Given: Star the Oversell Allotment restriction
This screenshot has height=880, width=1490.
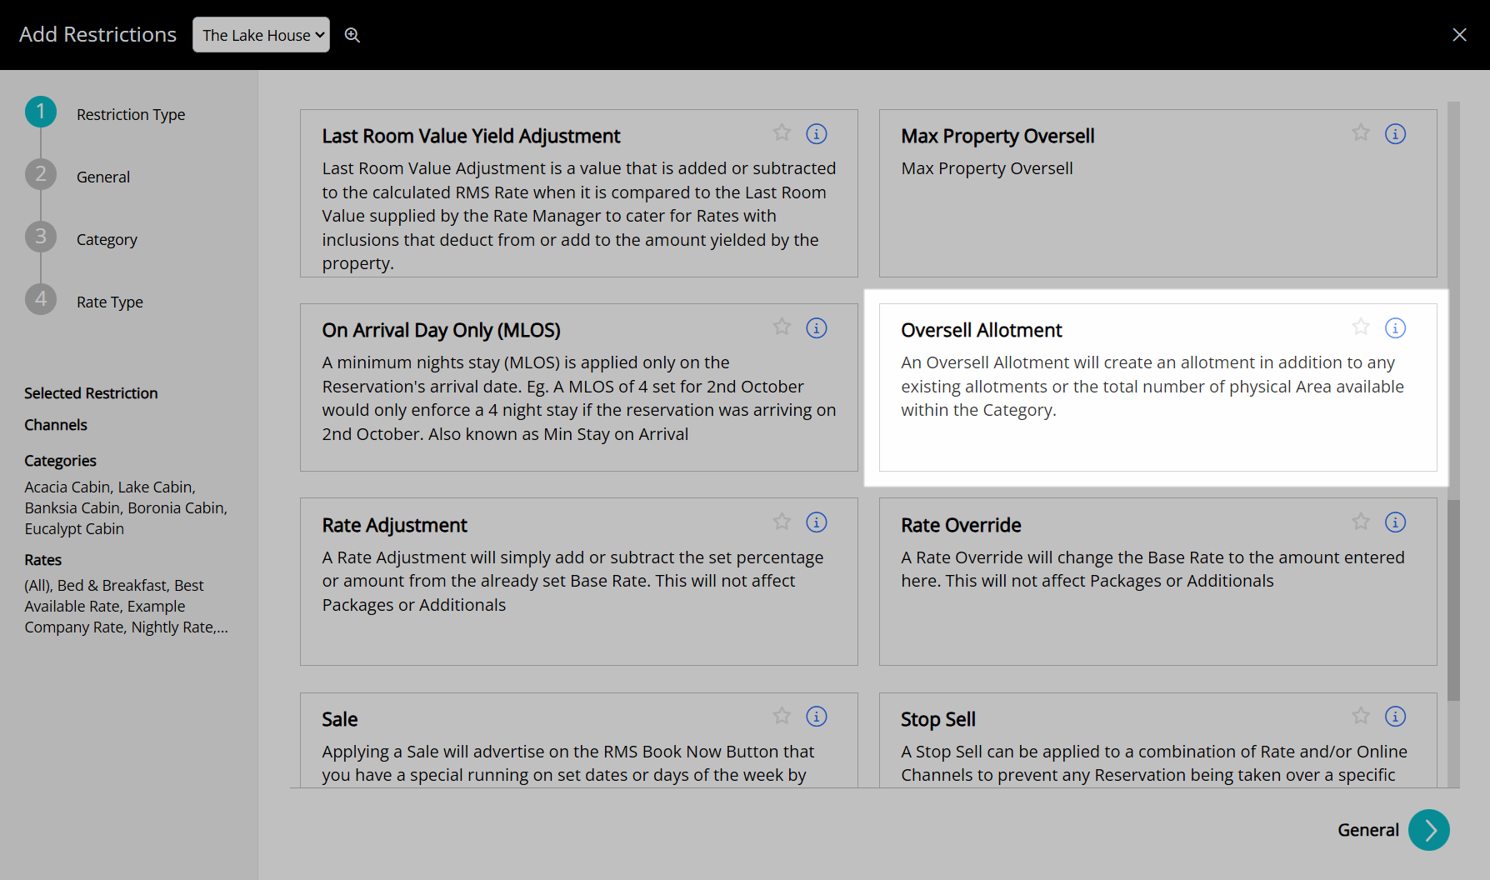Looking at the screenshot, I should 1361,327.
